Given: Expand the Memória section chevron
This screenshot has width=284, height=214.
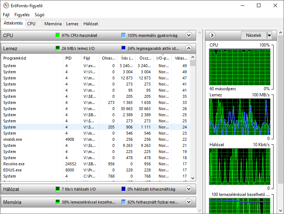Looking at the screenshot, I should pos(189,202).
